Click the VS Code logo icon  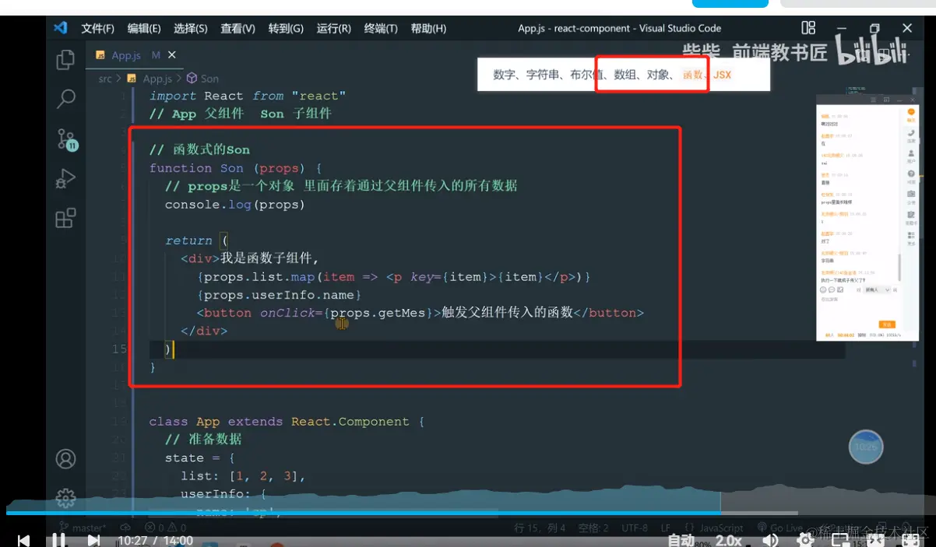pyautogui.click(x=61, y=28)
